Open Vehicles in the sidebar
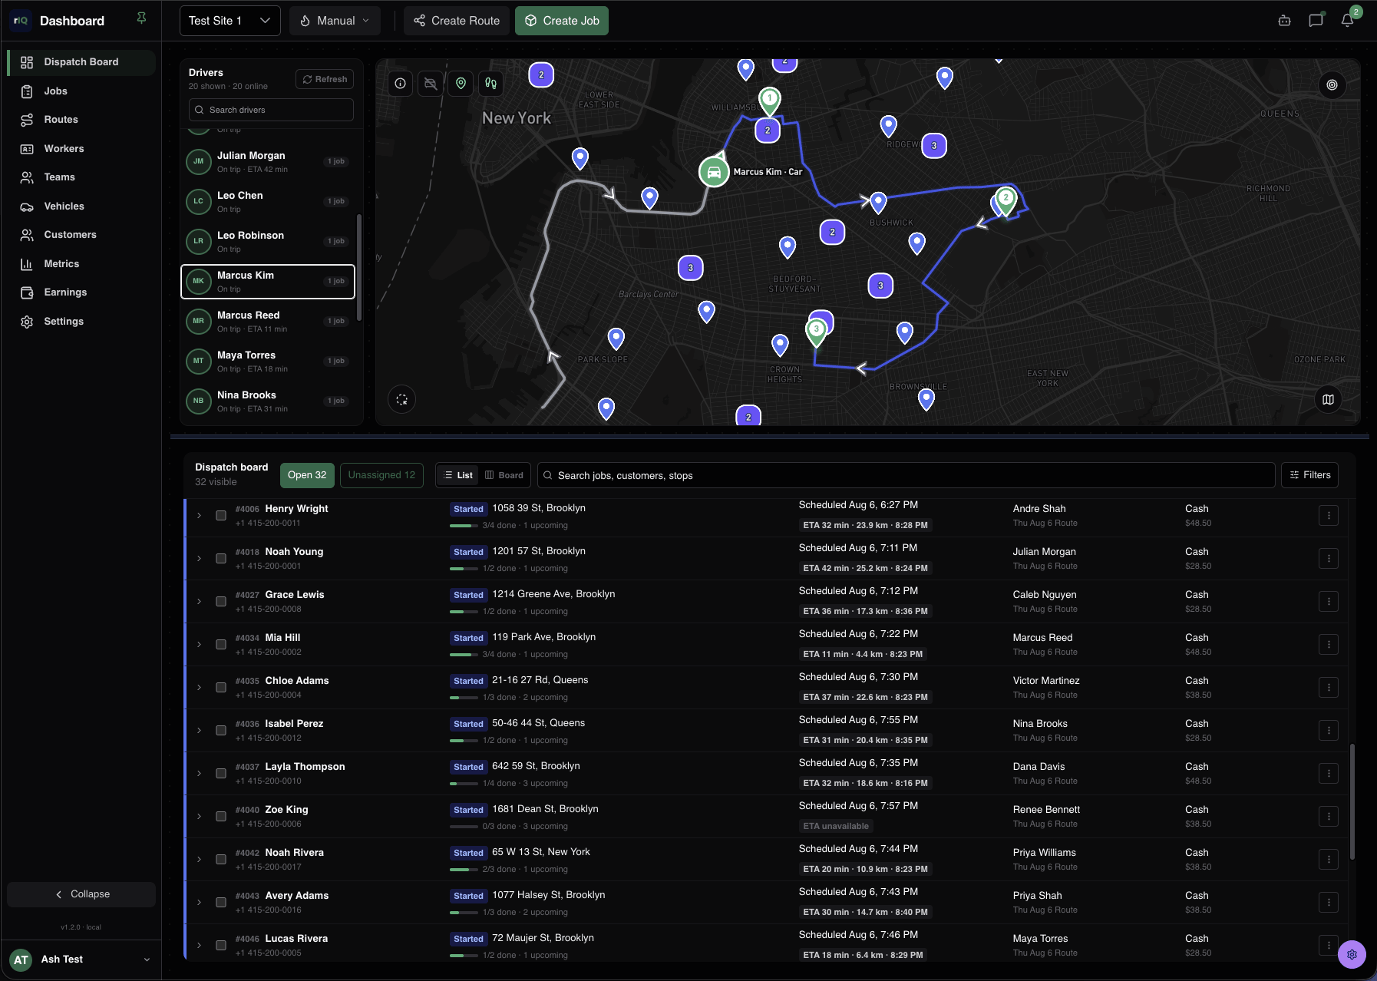Image resolution: width=1377 pixels, height=981 pixels. pyautogui.click(x=81, y=206)
